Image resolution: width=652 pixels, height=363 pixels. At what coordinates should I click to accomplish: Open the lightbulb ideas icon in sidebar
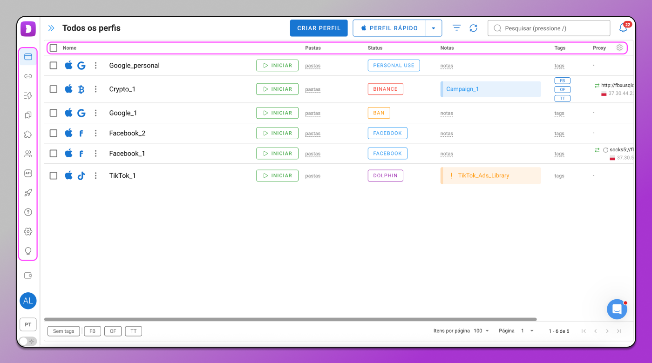pos(28,251)
